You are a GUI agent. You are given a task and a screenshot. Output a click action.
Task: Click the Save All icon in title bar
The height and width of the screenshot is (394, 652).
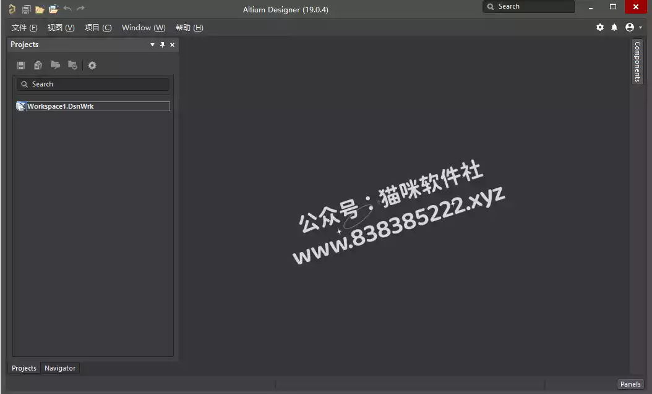(27, 9)
